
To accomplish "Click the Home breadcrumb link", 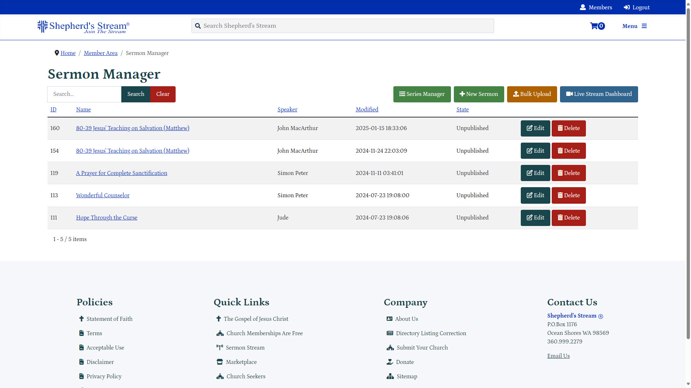I will [x=68, y=53].
